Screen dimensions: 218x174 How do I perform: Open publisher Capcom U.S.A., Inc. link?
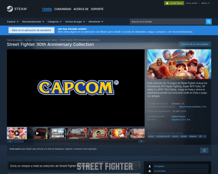pyautogui.click(x=181, y=120)
